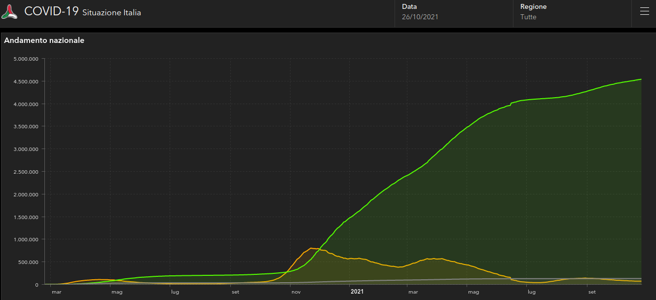Click the 2.500.000 y-axis gridline label
The image size is (656, 300).
pos(27,172)
